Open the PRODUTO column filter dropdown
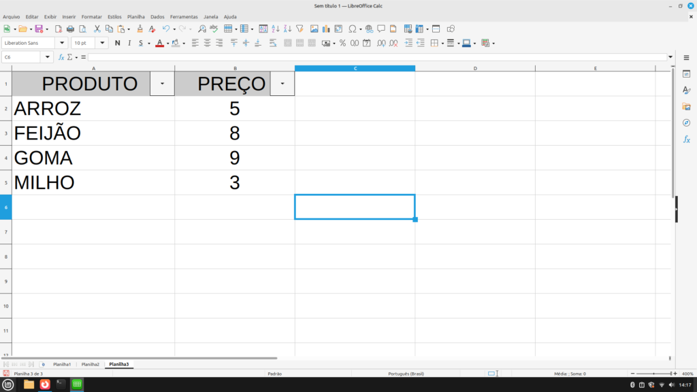The width and height of the screenshot is (697, 392). [162, 83]
